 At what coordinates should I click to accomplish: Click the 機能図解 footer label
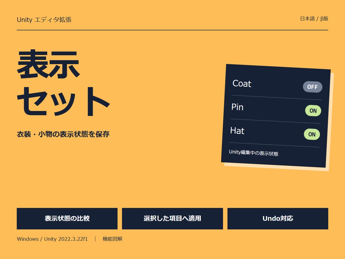click(113, 239)
